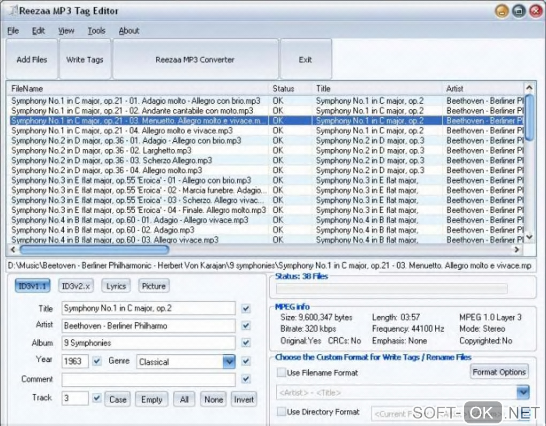Click the horizontal scroll left arrow
Screen dimensions: 546x426
coord(13,249)
